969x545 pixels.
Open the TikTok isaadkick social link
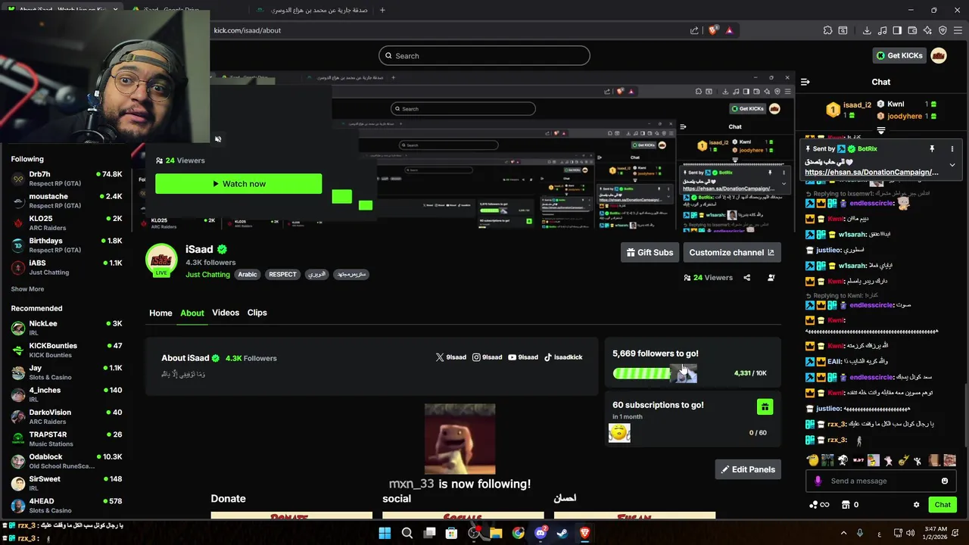pyautogui.click(x=563, y=357)
